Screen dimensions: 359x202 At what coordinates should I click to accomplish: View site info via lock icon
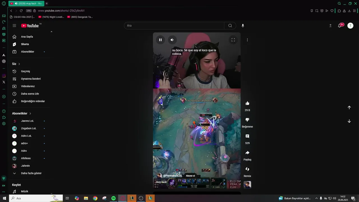(x=34, y=11)
